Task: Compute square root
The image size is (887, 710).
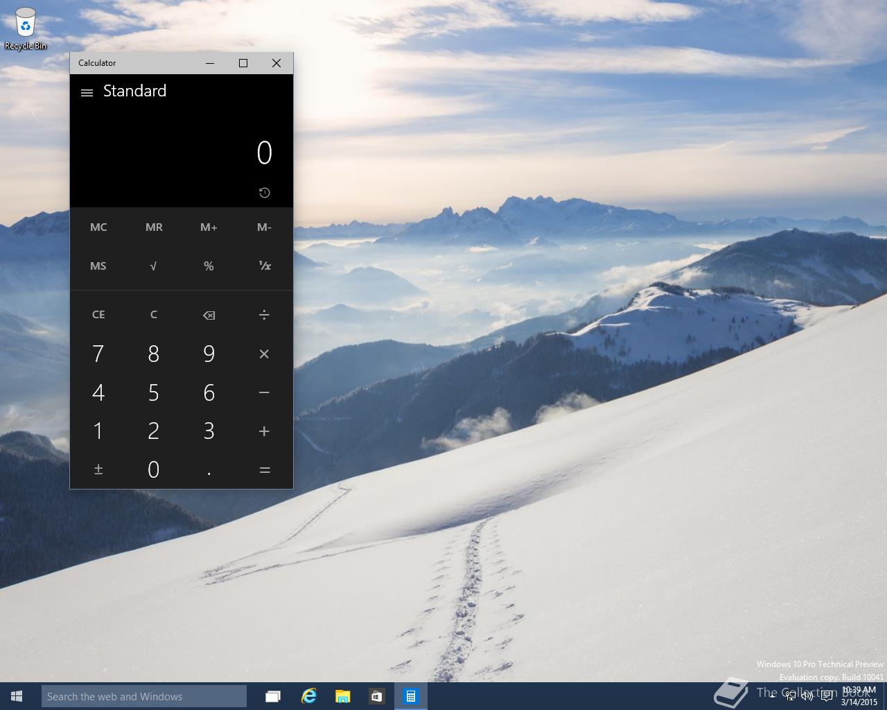Action: click(x=154, y=266)
